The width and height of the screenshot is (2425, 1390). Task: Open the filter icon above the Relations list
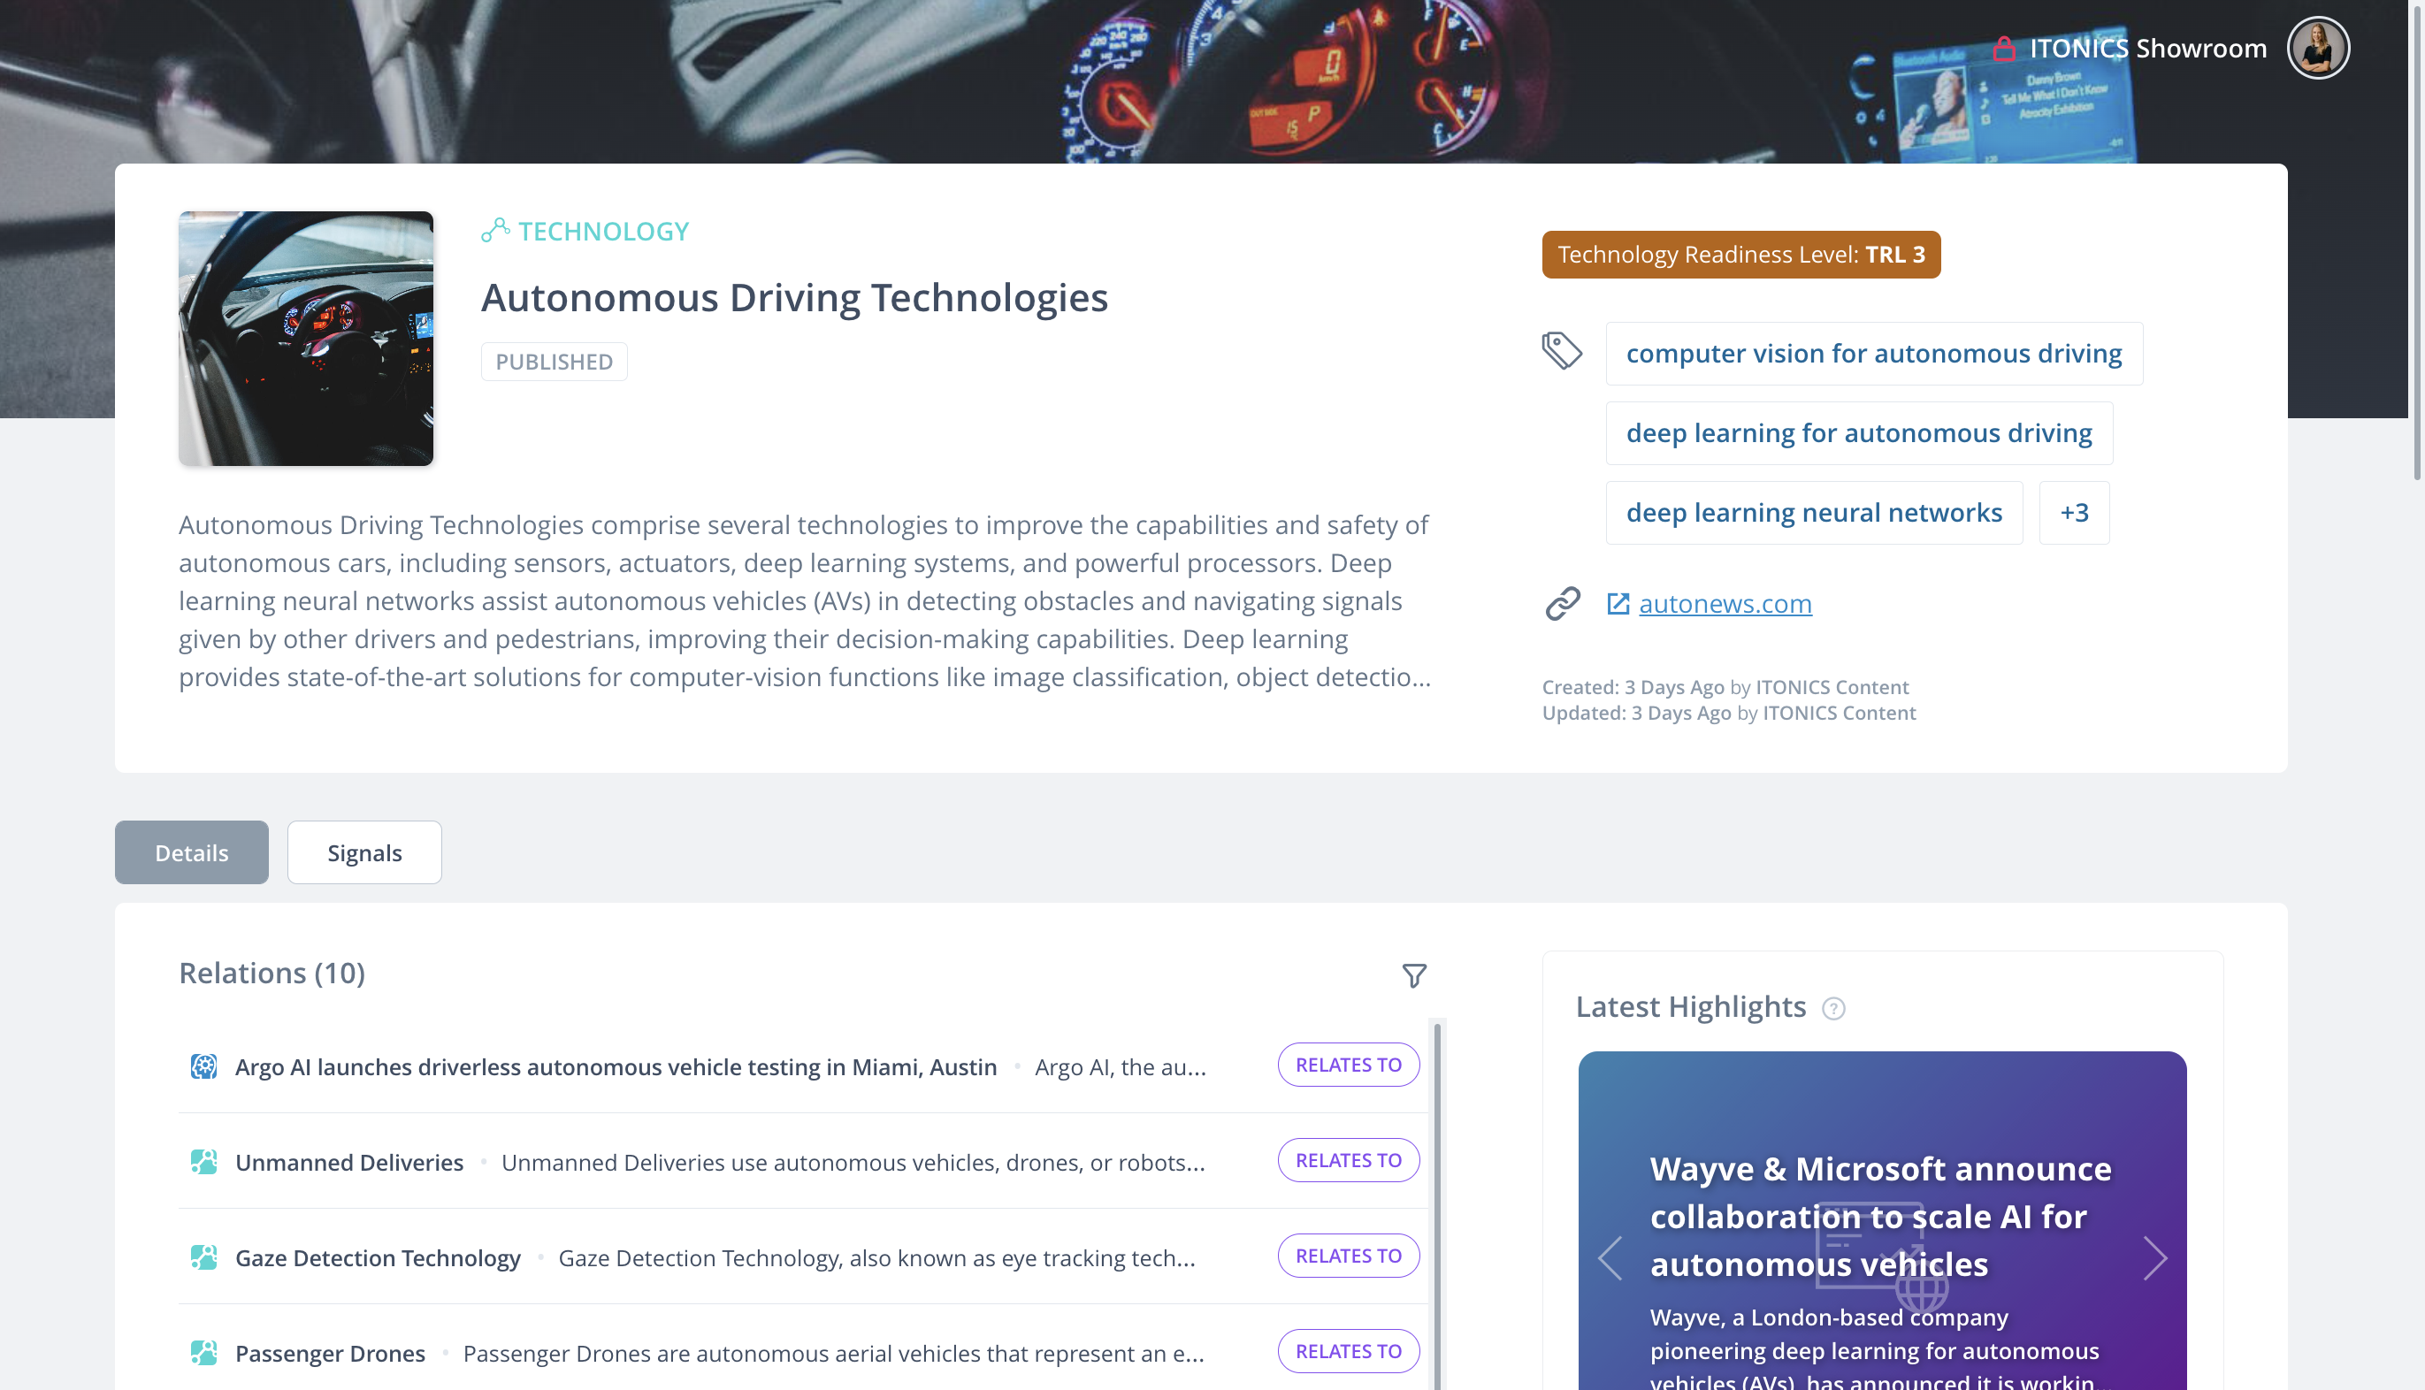[x=1414, y=975]
